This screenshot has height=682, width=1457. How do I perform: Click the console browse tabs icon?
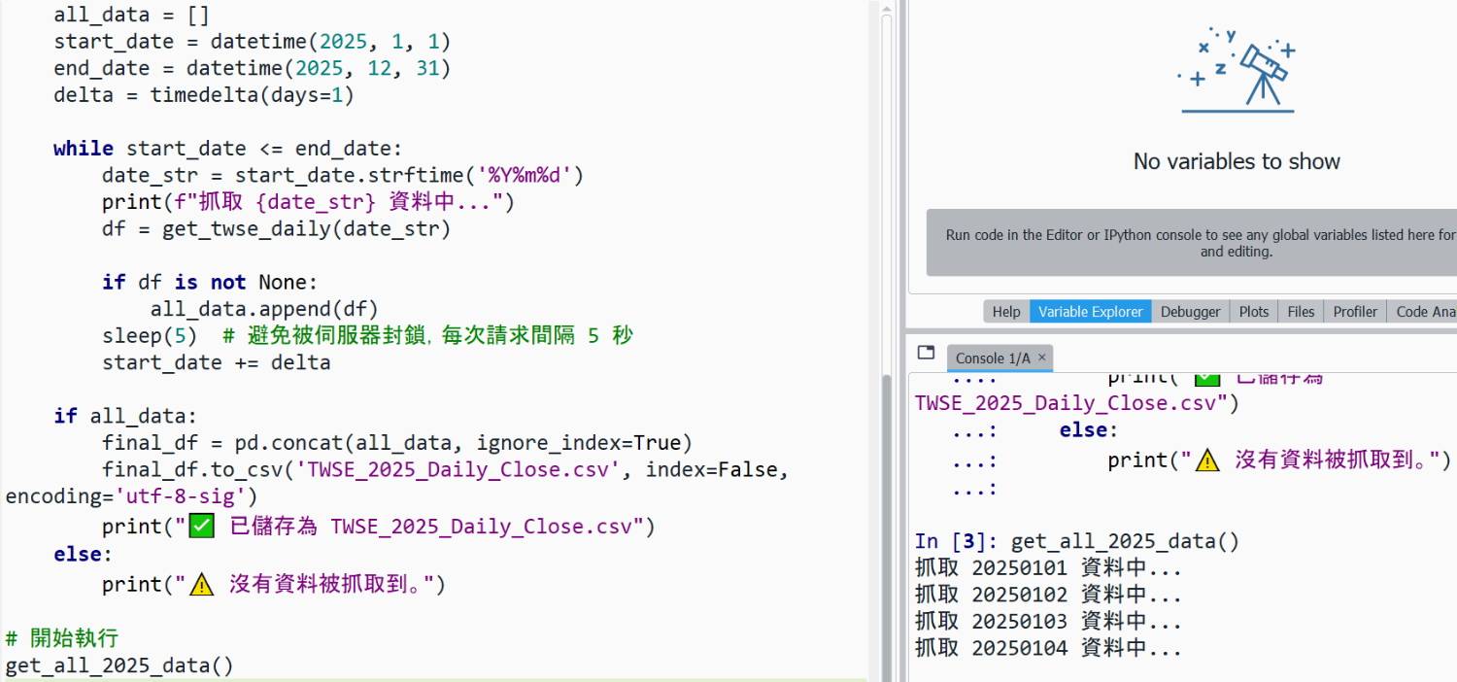[926, 354]
